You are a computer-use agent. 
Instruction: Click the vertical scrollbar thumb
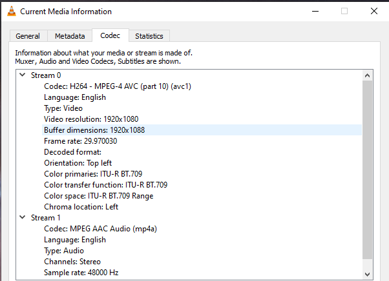click(367, 168)
